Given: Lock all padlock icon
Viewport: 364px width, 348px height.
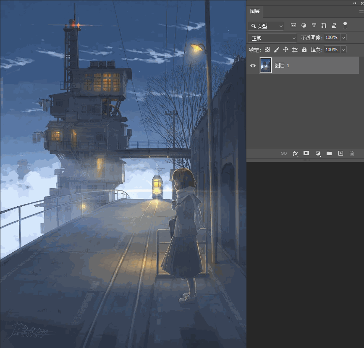Looking at the screenshot, I should [x=304, y=49].
